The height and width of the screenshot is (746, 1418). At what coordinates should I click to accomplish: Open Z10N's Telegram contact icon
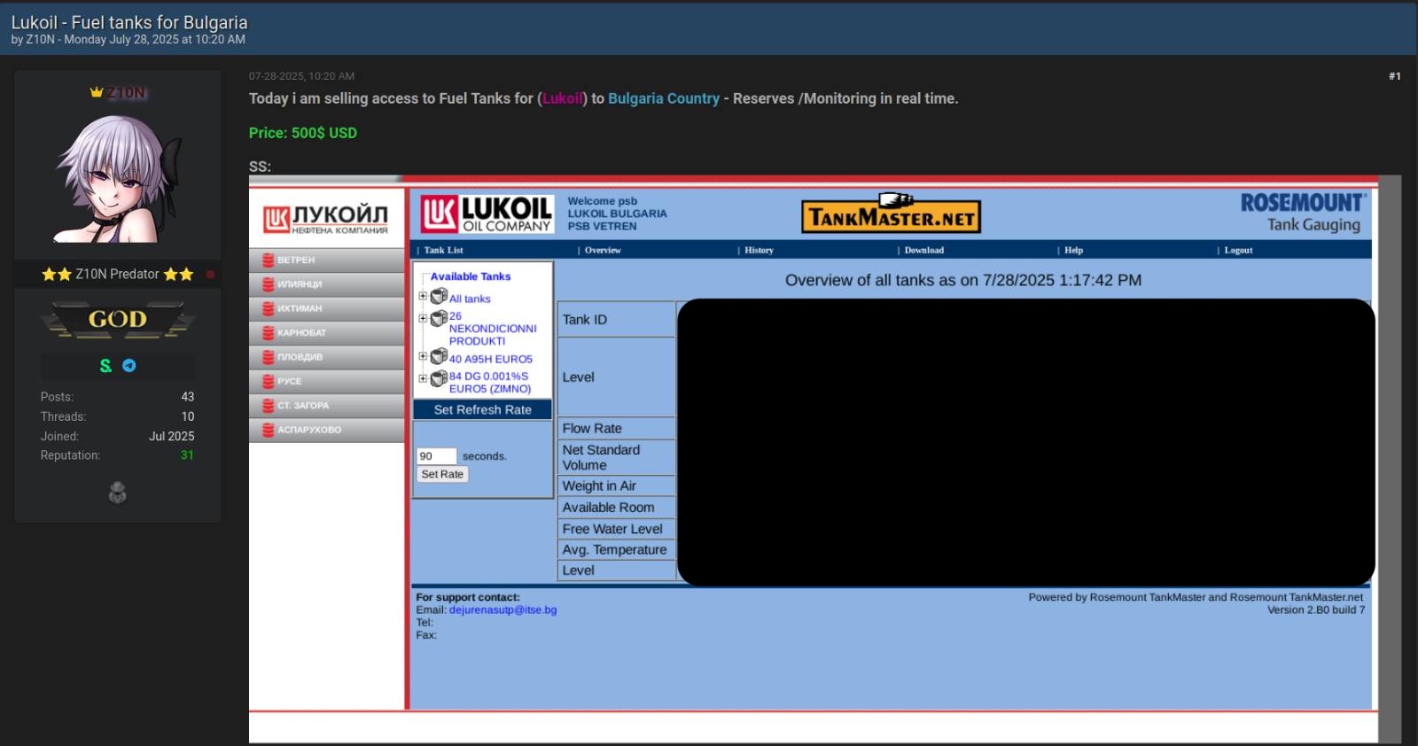tap(129, 366)
